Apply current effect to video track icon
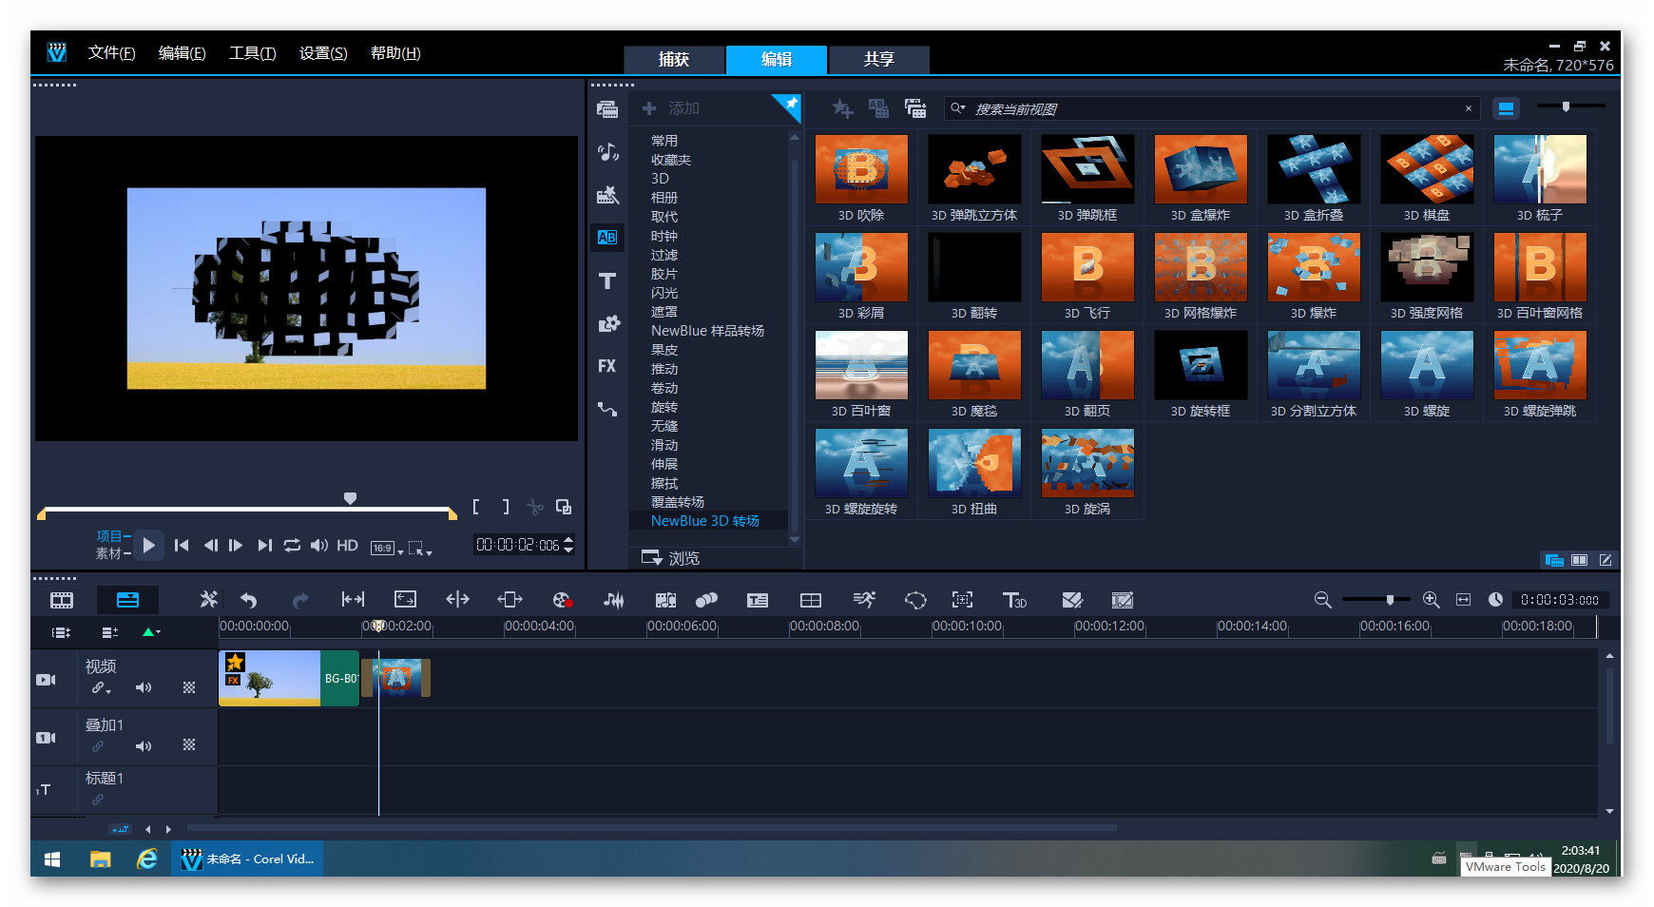Image resolution: width=1654 pixels, height=907 pixels. pyautogui.click(x=878, y=109)
